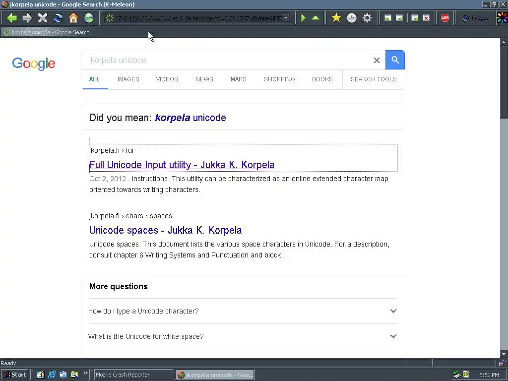Stop page loading with the X icon
This screenshot has width=508, height=381.
coord(43,18)
